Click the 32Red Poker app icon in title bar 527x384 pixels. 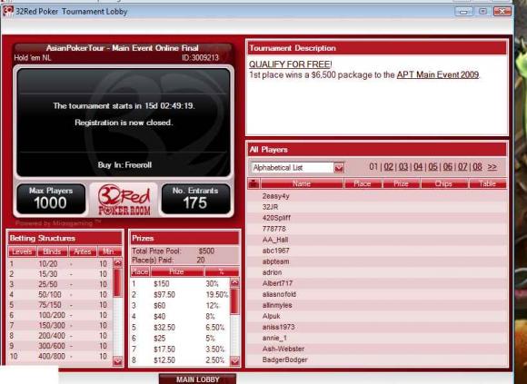tap(7, 12)
